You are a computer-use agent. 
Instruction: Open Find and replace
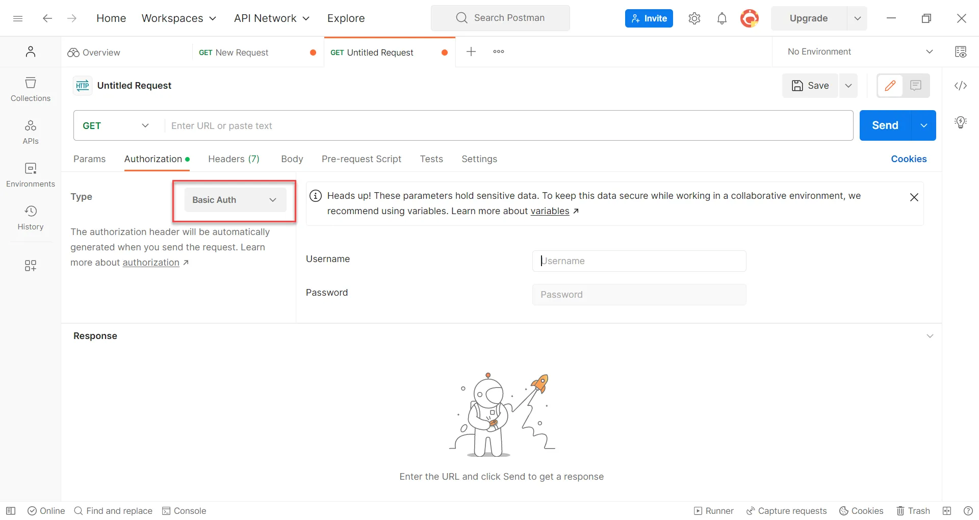[x=113, y=511]
